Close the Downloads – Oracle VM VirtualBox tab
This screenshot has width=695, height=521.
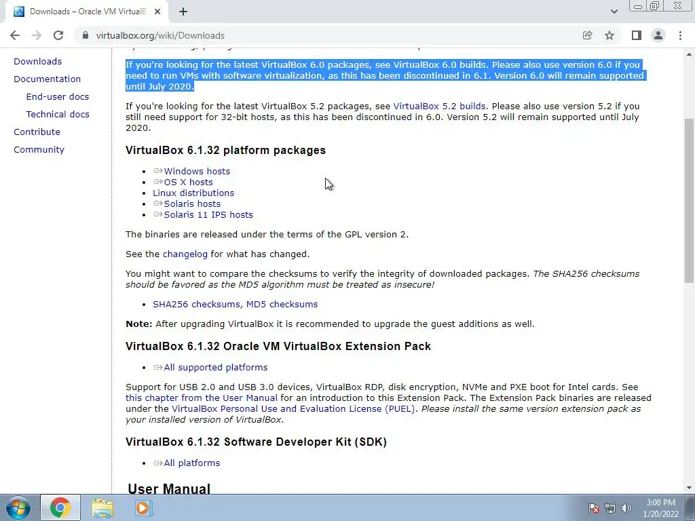pyautogui.click(x=157, y=12)
